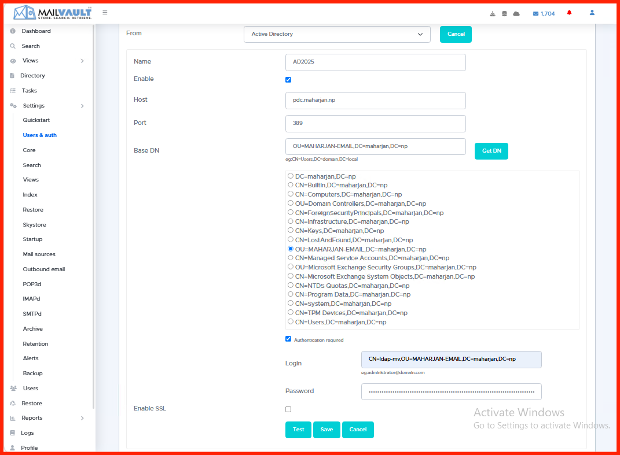Select CN=Managed Service Accounts radio option
Screen dimensions: 620x455
click(291, 257)
